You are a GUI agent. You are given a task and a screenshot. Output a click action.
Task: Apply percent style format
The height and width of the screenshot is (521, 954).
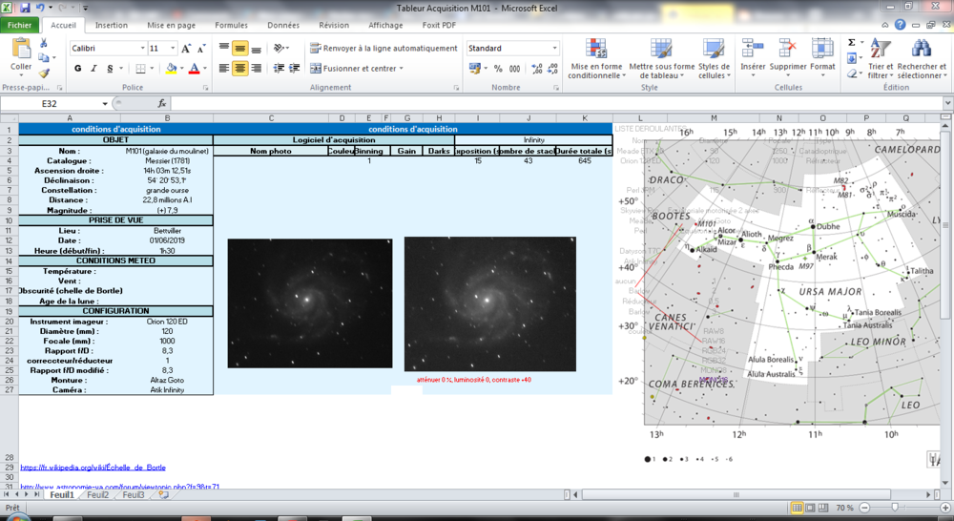pos(498,69)
